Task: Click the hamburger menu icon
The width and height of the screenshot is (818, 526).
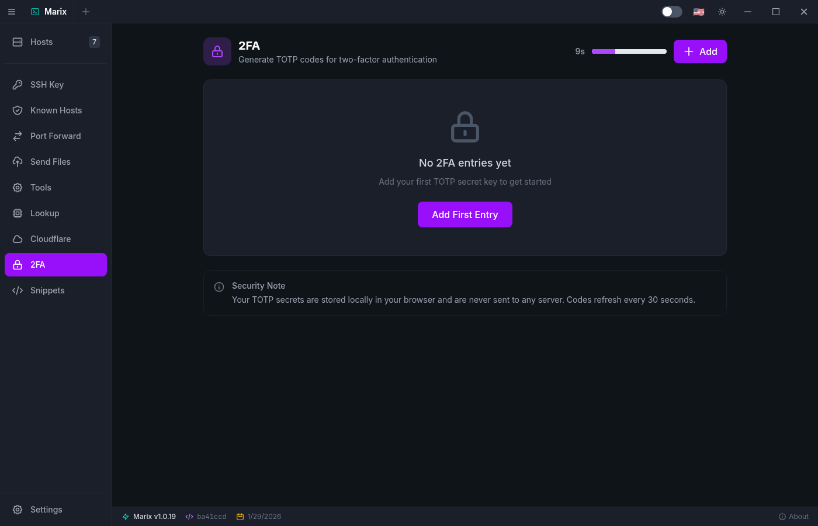Action: tap(12, 12)
